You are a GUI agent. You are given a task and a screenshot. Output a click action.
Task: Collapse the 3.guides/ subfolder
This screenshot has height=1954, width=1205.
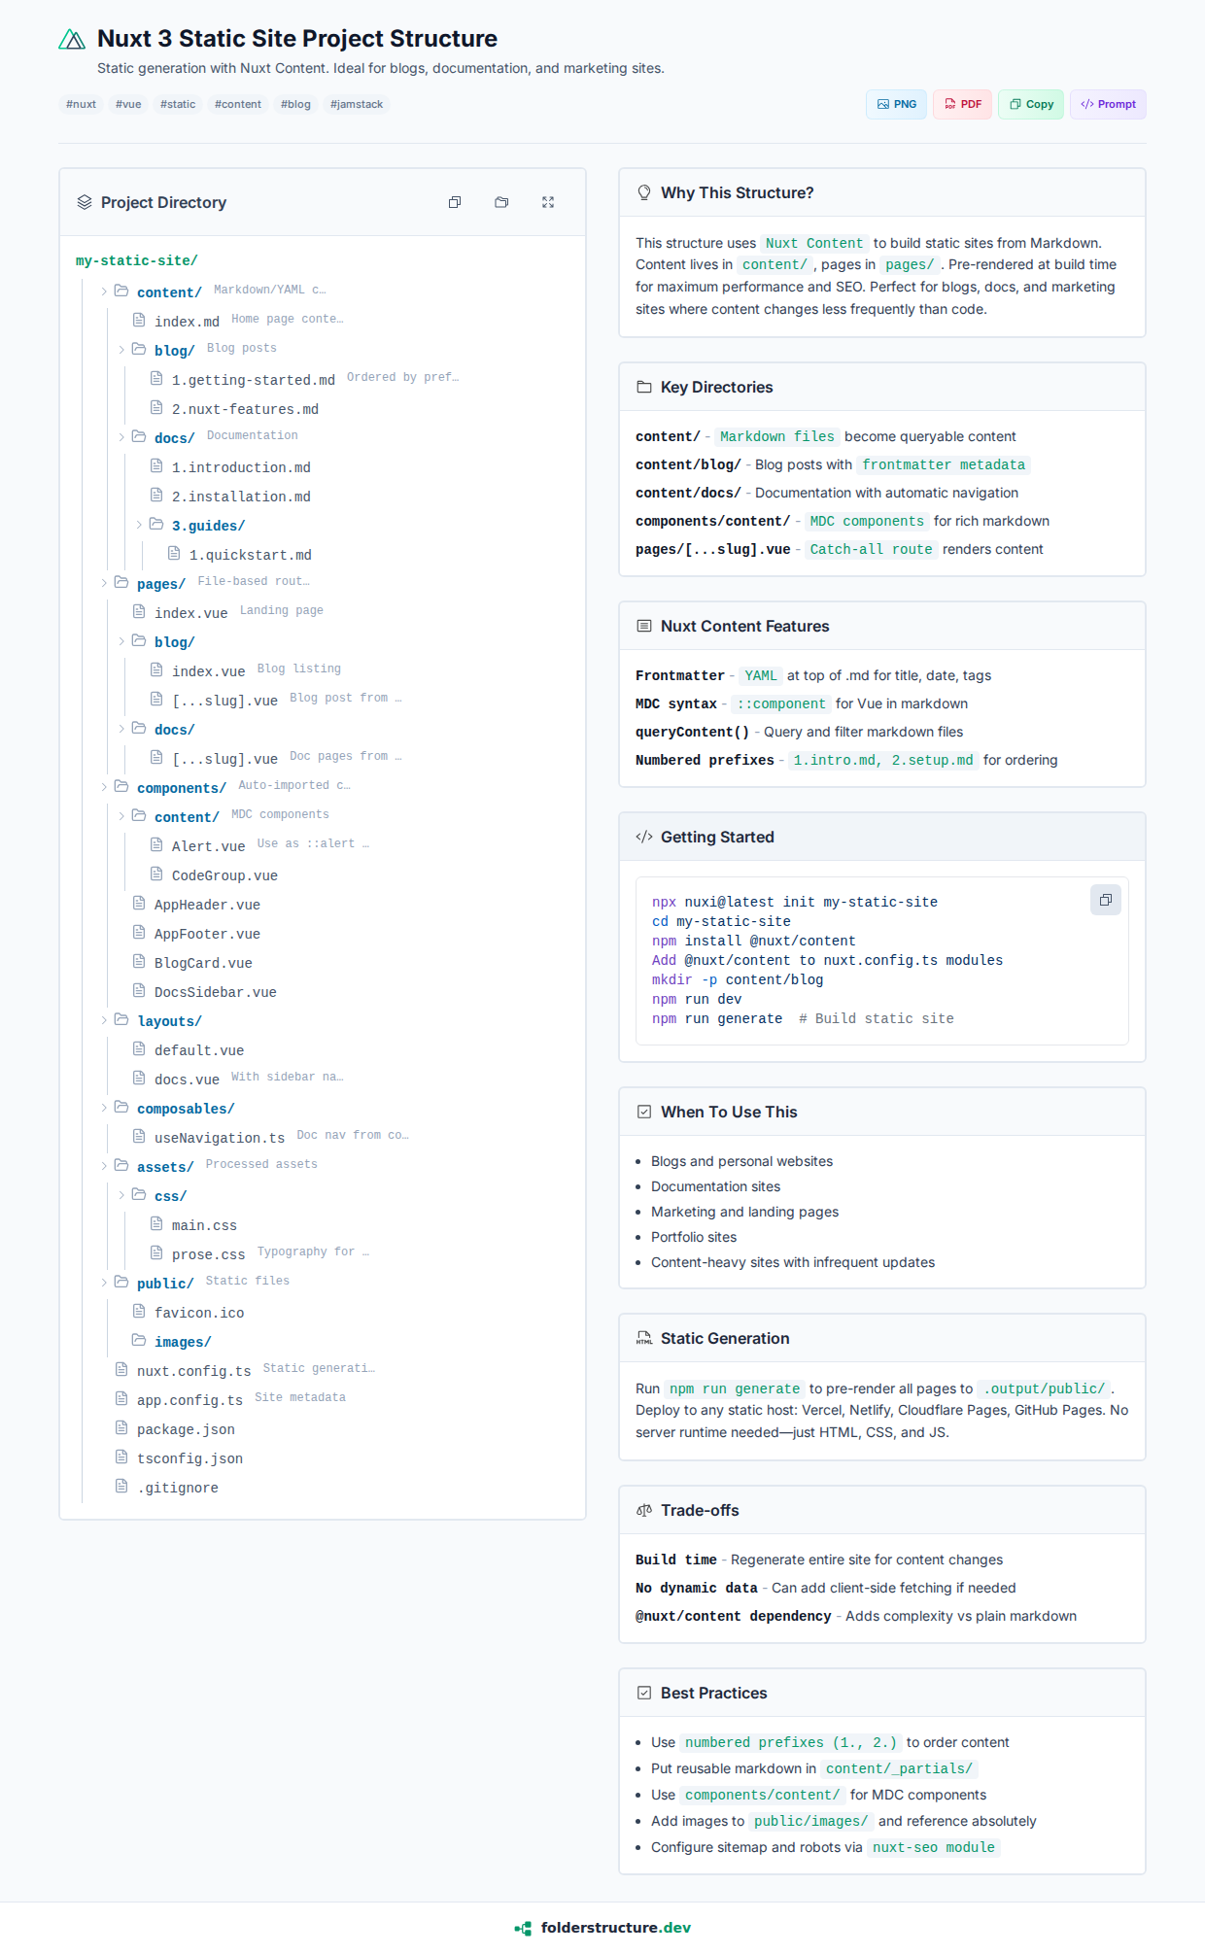pos(139,525)
